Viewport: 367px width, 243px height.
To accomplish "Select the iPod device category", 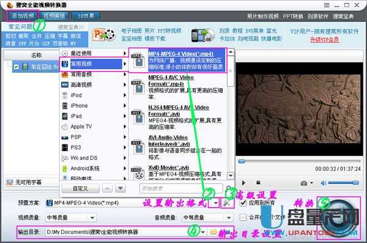I will pyautogui.click(x=94, y=95).
